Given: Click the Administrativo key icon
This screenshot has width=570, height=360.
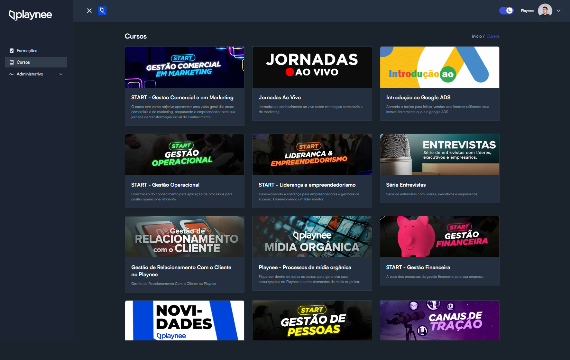Looking at the screenshot, I should 12,74.
